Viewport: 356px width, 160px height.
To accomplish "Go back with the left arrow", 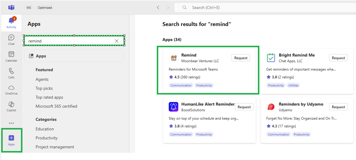I will click(158, 7).
